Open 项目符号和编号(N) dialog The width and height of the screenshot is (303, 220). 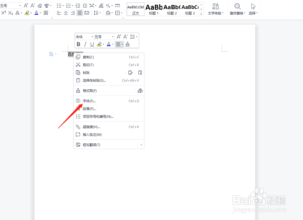[x=109, y=116]
